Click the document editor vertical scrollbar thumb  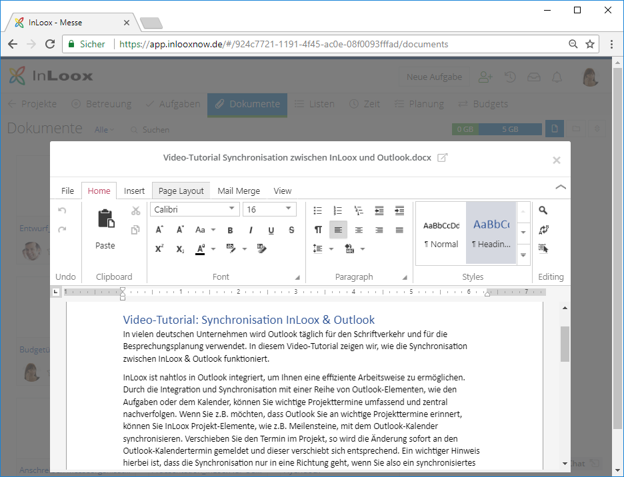(565, 344)
